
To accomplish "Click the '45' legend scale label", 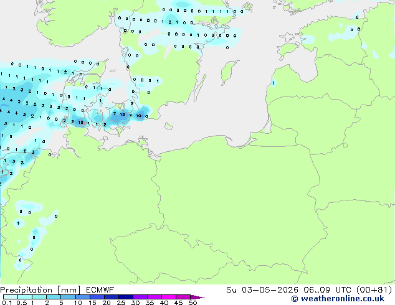I will (x=178, y=303).
